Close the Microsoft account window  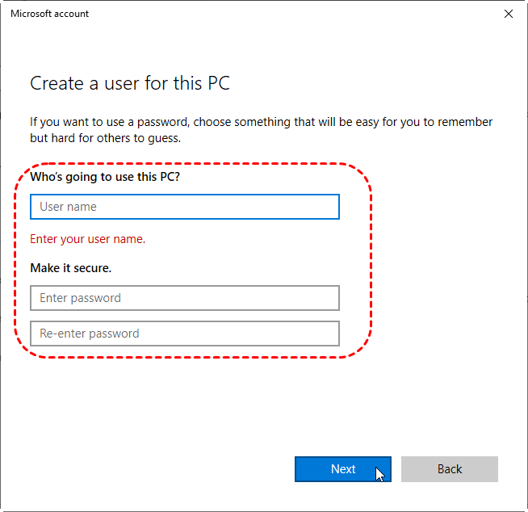point(508,14)
